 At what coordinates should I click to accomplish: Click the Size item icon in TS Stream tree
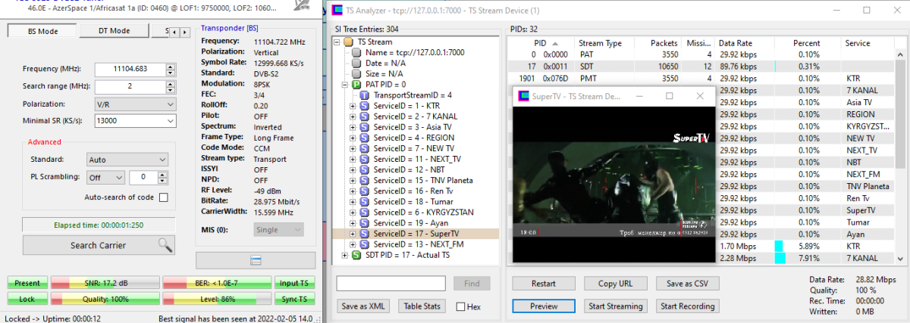[x=356, y=74]
